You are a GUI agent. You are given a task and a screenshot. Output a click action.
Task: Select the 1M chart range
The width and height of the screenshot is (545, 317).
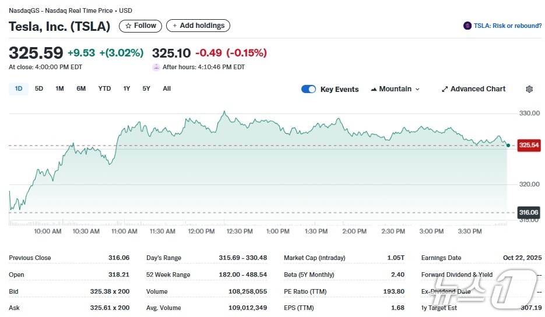(59, 88)
